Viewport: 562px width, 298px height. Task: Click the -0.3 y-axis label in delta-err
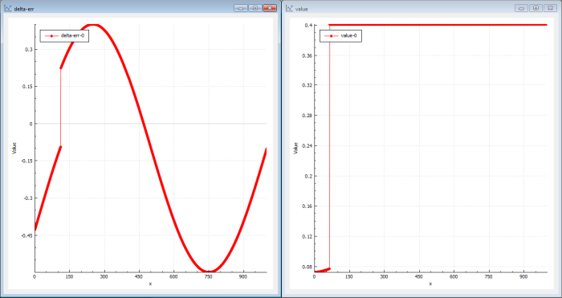coord(27,198)
